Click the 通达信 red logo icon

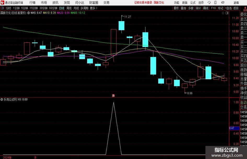[x=3, y=3]
